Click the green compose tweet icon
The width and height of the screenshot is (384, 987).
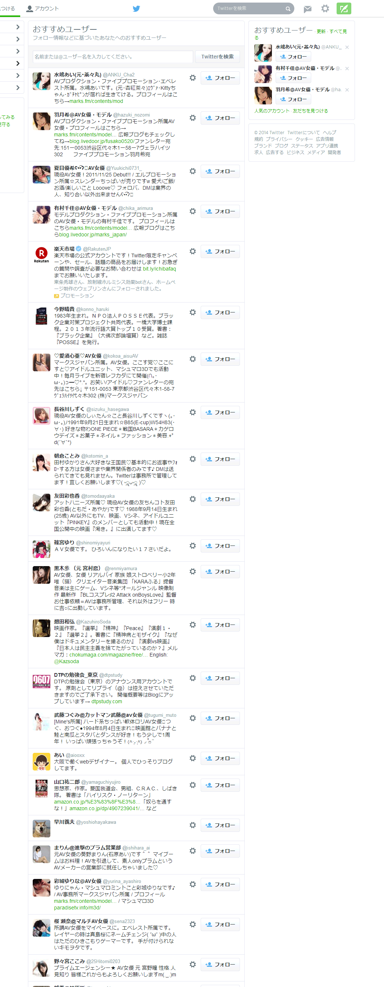pos(344,8)
